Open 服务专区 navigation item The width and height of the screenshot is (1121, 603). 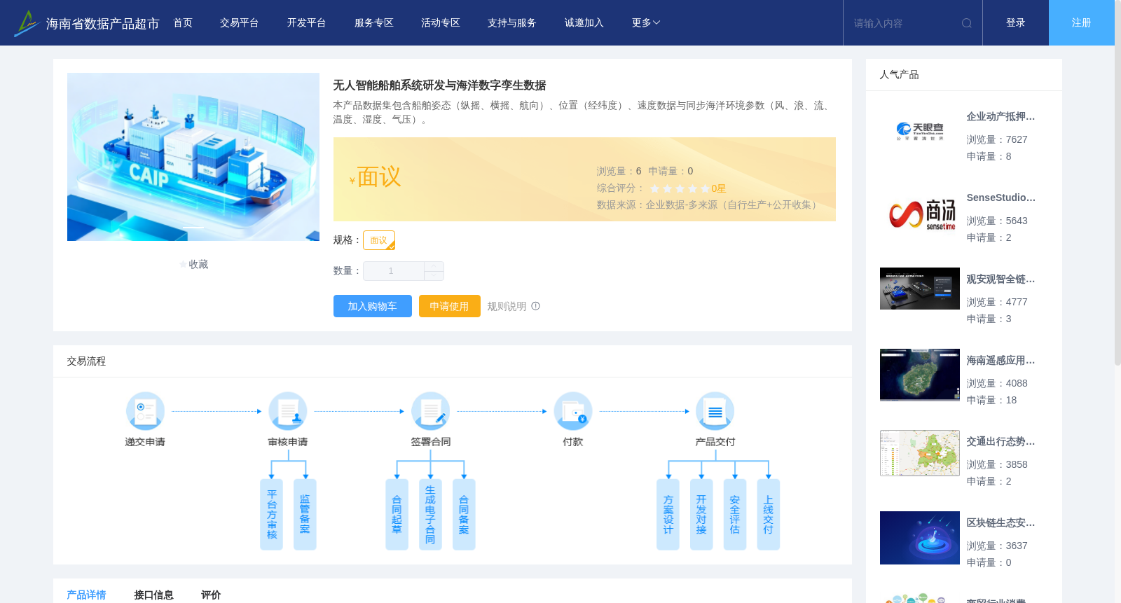[374, 23]
